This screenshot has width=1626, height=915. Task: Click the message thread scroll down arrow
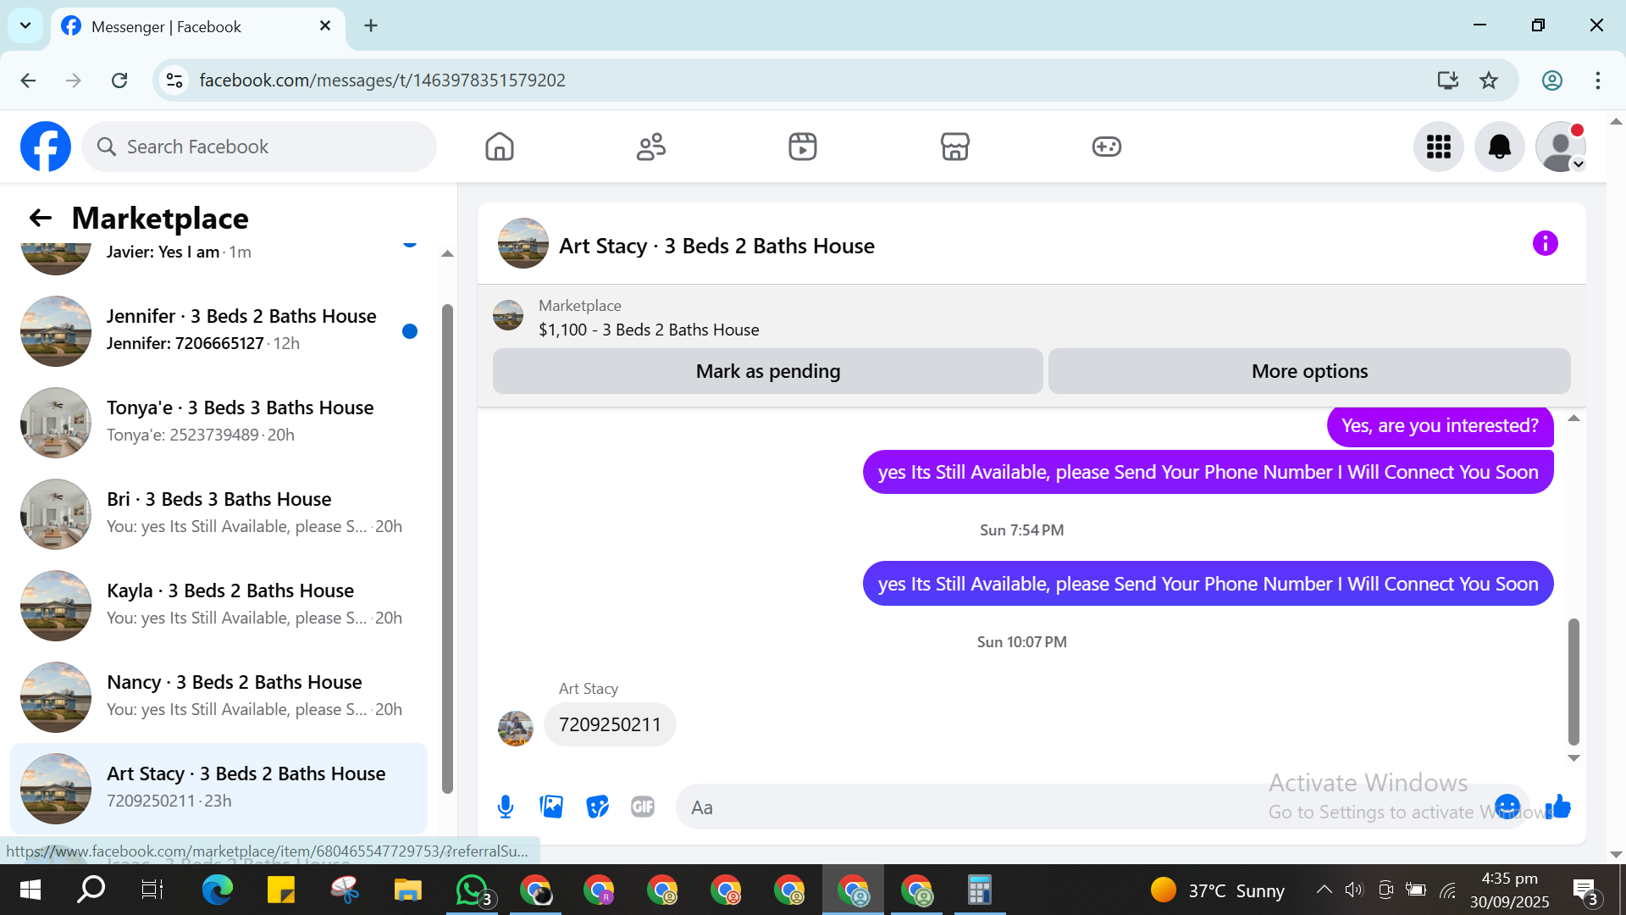(1573, 758)
